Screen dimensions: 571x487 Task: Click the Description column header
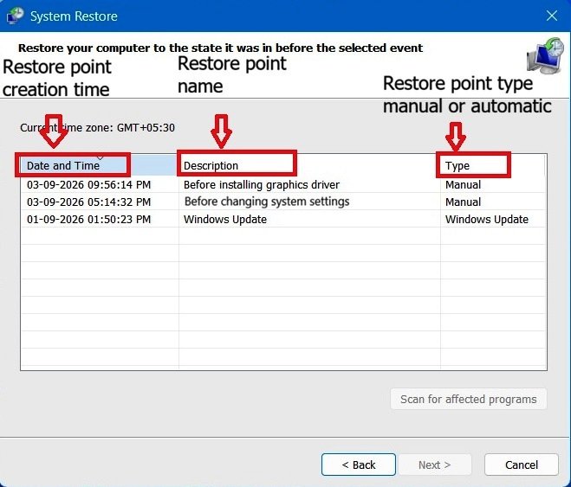(x=309, y=165)
